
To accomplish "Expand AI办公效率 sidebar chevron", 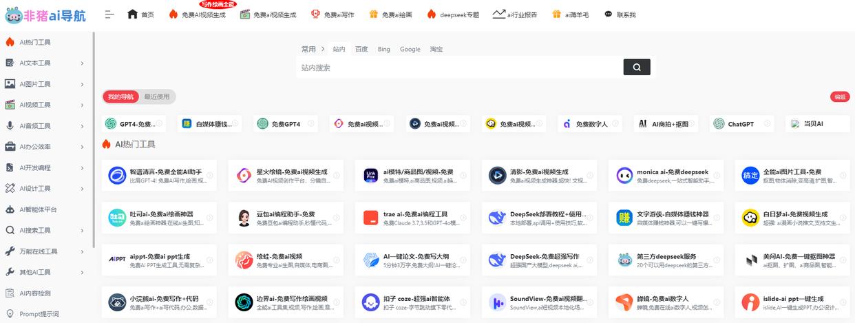I will pyautogui.click(x=83, y=147).
